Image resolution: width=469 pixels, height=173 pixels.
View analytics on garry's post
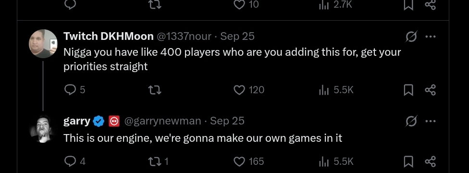pyautogui.click(x=336, y=161)
